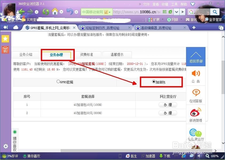Click the URL address input field

point(137,12)
